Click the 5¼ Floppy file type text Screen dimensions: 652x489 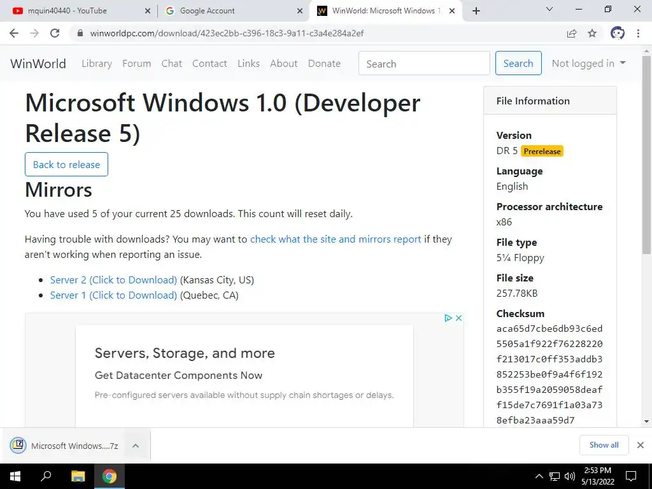coord(520,258)
